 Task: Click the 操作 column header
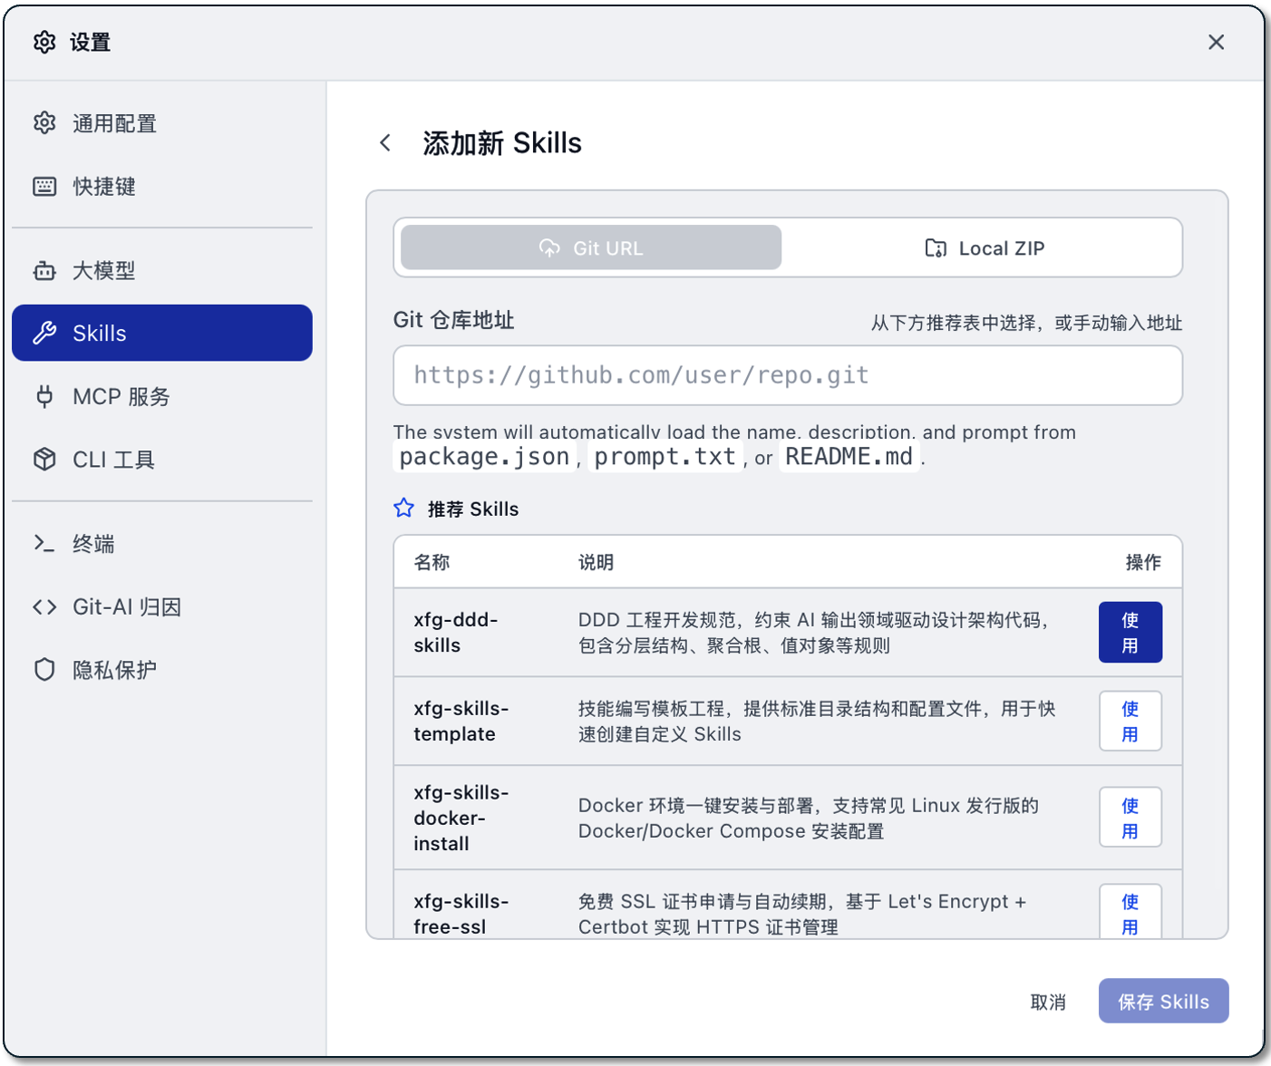(x=1143, y=563)
